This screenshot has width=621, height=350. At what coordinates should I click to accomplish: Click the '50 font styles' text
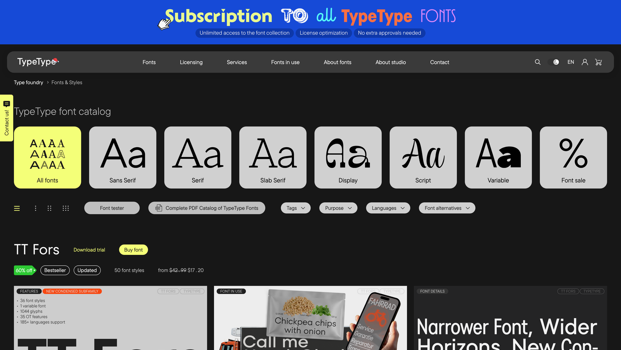click(129, 270)
